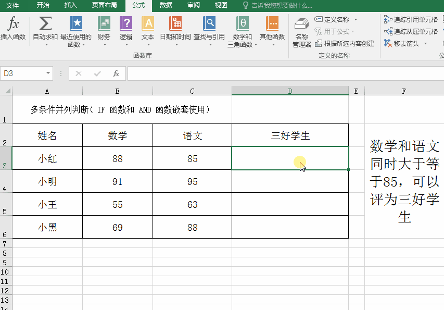This screenshot has height=310, width=444.
Task: Expand the Remove Arrows (移去箭头) dropdown arrow
Action: (x=425, y=43)
